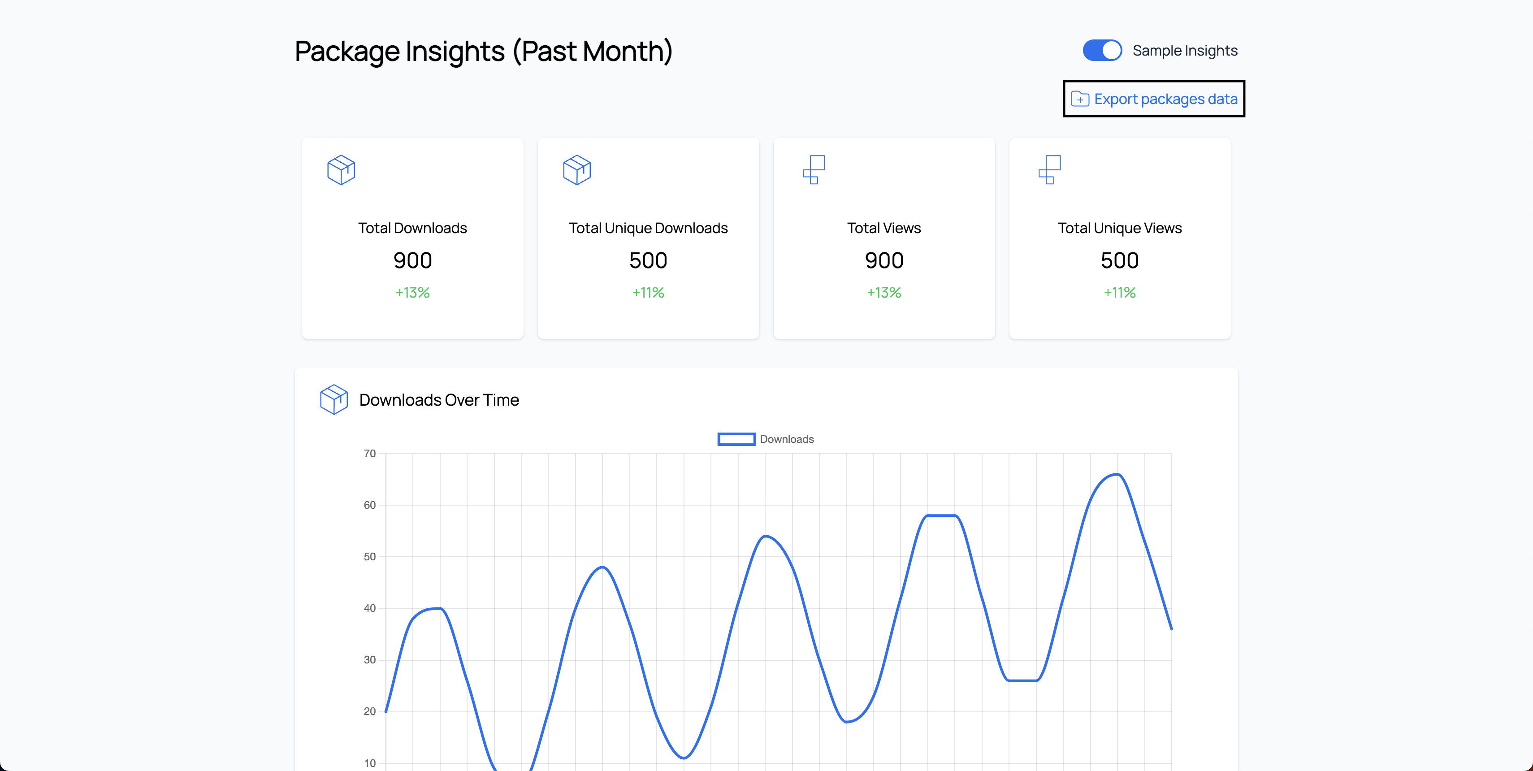Click the Downloads legend label
Screen dimensions: 1533x771
pos(787,439)
